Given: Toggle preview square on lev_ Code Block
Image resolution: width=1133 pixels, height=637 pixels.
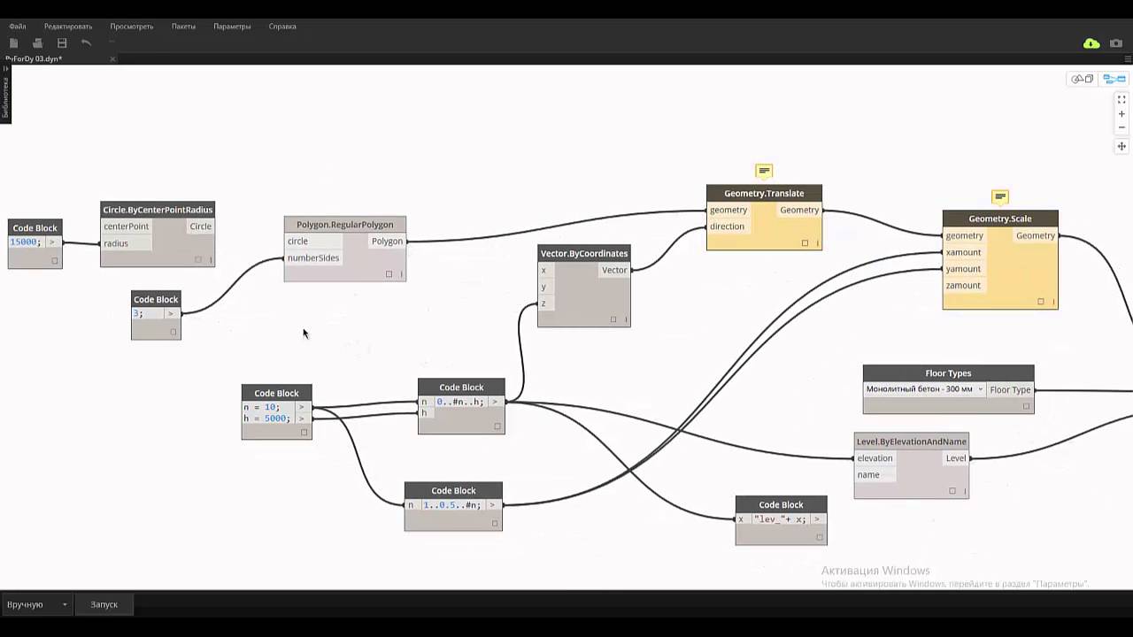Looking at the screenshot, I should coord(820,537).
